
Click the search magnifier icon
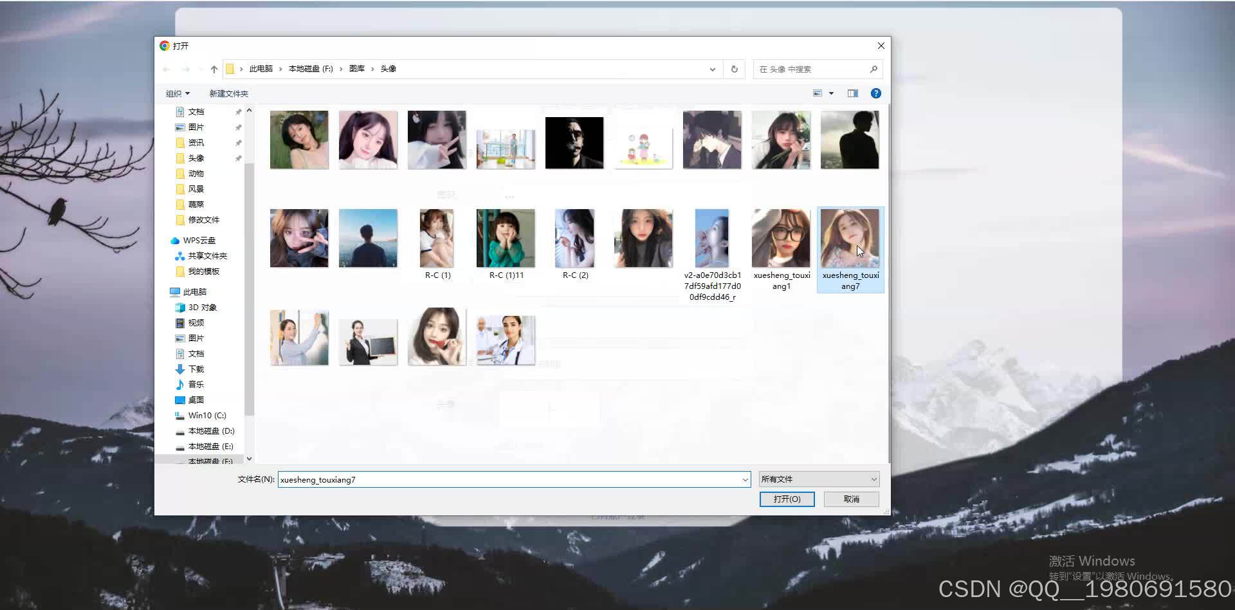874,69
